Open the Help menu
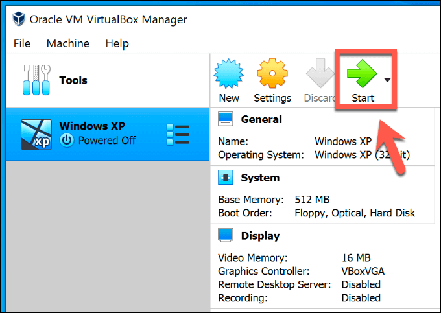The width and height of the screenshot is (441, 313). point(117,44)
